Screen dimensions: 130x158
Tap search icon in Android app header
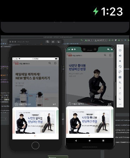[105, 55]
